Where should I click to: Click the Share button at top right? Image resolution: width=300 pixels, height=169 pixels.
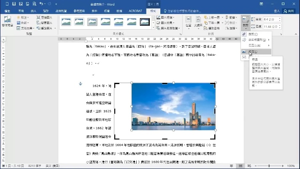click(289, 11)
